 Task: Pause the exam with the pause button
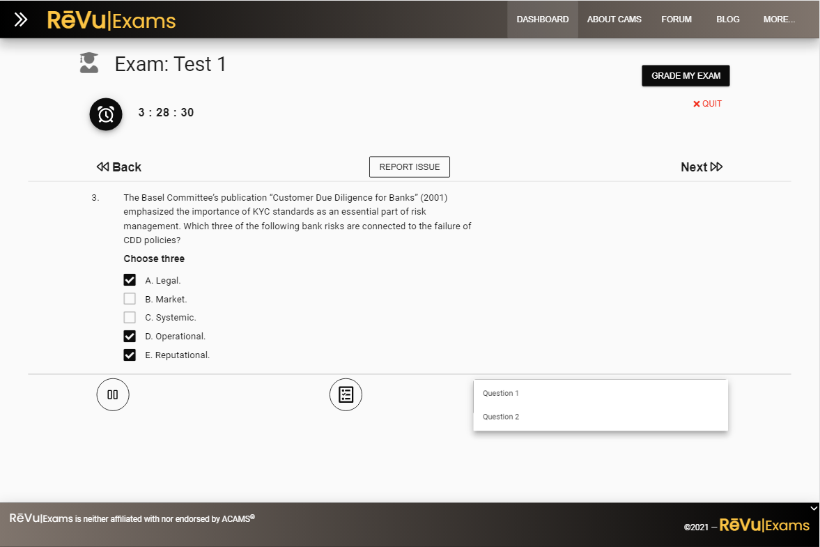(x=113, y=394)
